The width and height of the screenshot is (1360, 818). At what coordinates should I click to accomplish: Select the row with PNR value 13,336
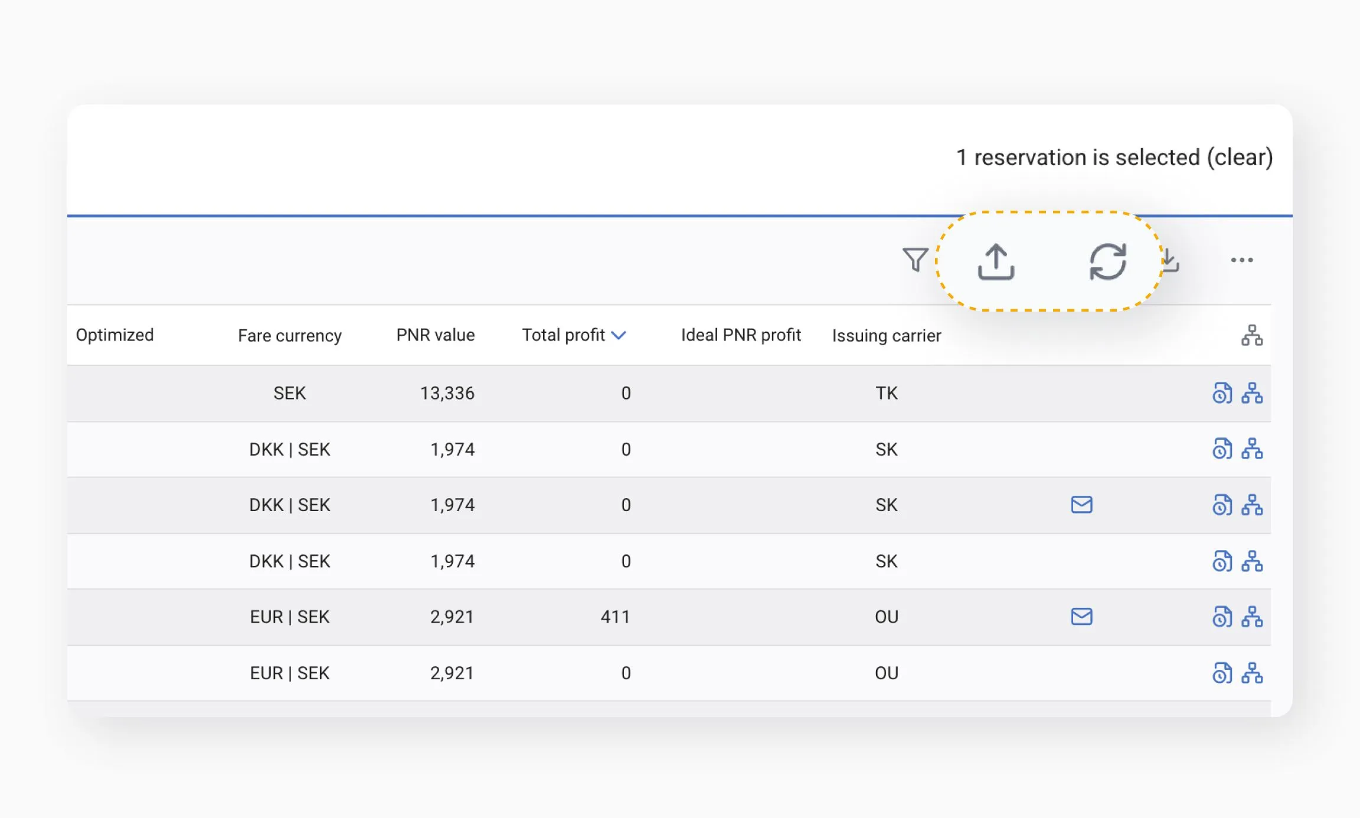(x=447, y=393)
